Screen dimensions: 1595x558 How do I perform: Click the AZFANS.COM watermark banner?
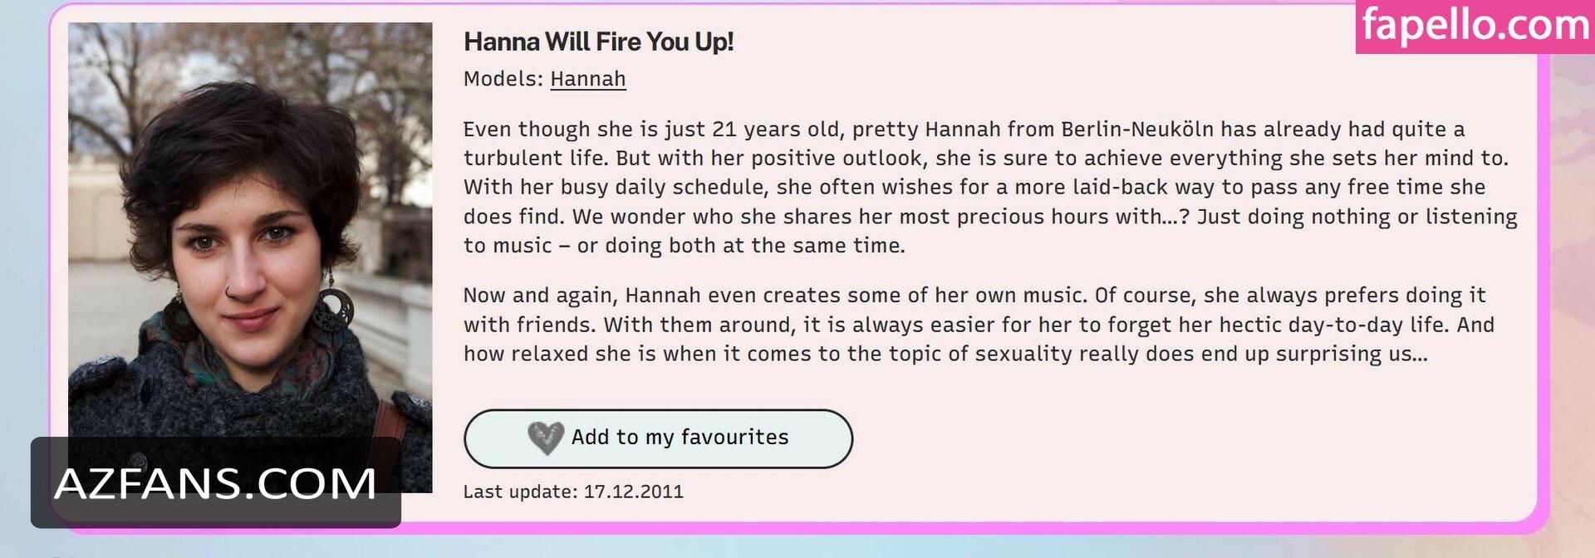215,482
